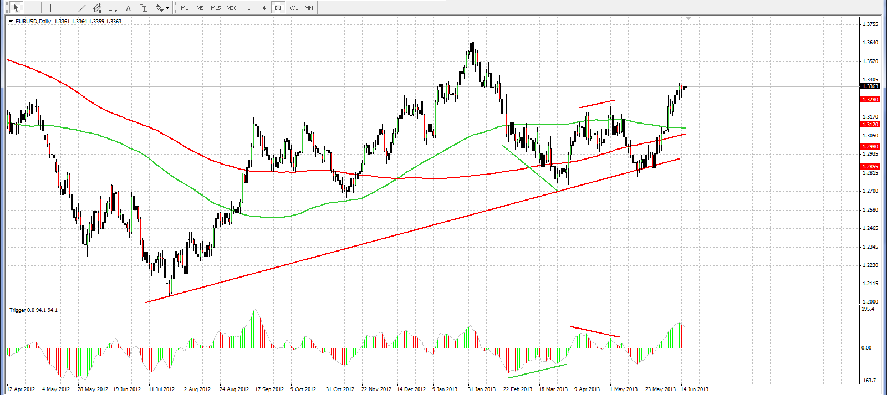Screen dimensions: 887x395
Task: Switch to the W1 weekly timeframe
Action: tap(294, 8)
